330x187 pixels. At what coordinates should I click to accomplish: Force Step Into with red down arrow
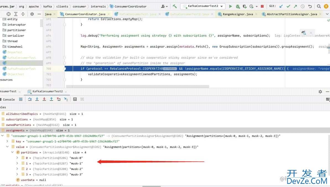point(44,99)
